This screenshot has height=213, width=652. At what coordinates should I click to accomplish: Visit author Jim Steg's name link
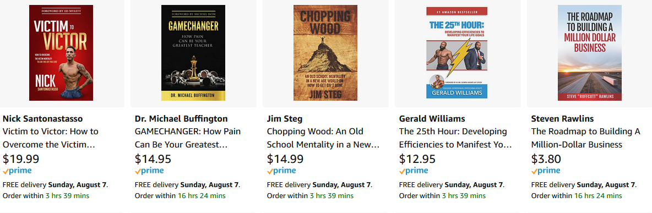[284, 119]
